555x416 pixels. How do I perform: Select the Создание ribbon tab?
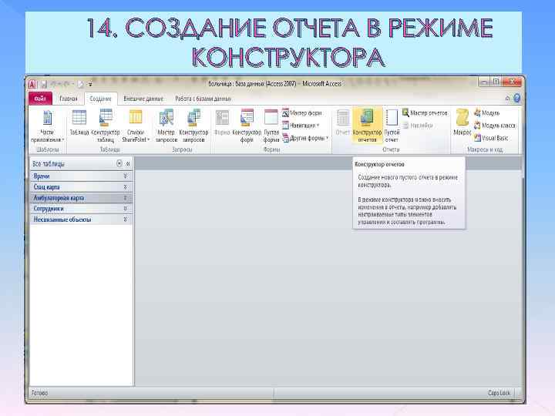(100, 99)
